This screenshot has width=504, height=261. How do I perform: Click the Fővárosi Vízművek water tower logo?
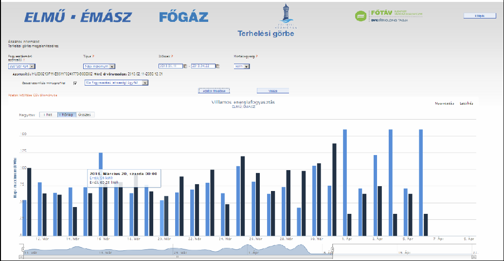tap(286, 16)
